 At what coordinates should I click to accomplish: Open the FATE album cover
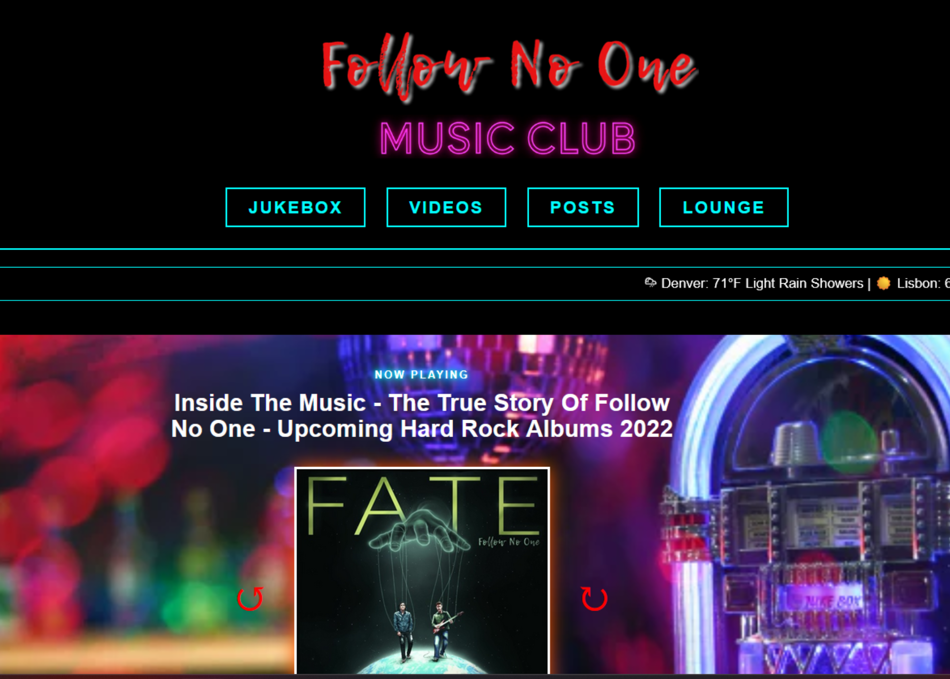click(x=422, y=571)
